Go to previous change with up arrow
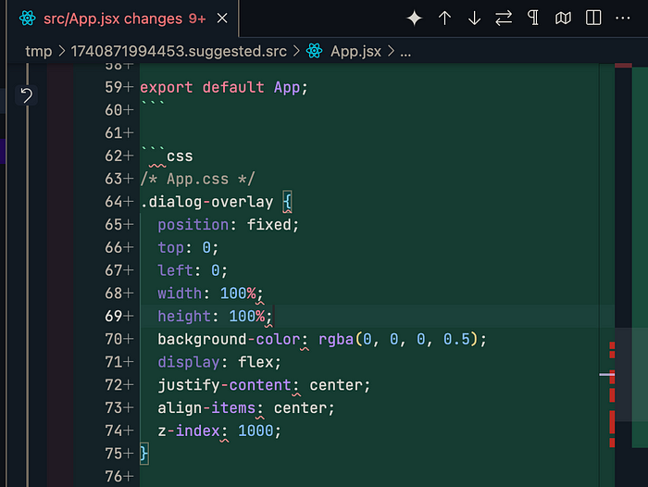648x487 pixels. coord(444,19)
